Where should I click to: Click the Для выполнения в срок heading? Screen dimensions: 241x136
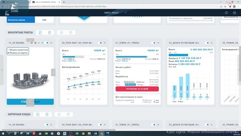coord(129,97)
